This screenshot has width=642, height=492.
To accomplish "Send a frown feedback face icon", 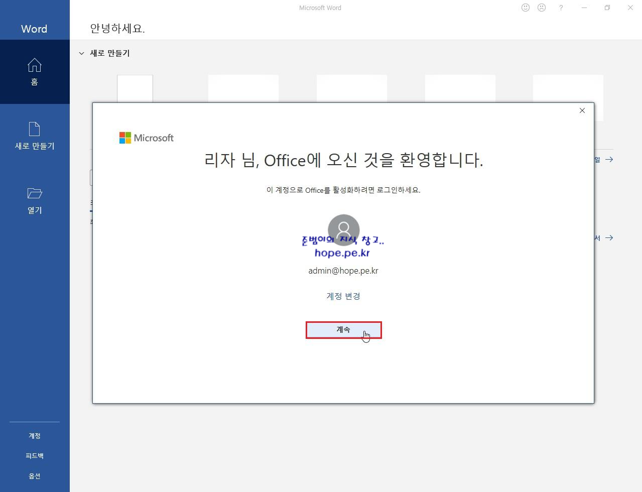I will [542, 8].
